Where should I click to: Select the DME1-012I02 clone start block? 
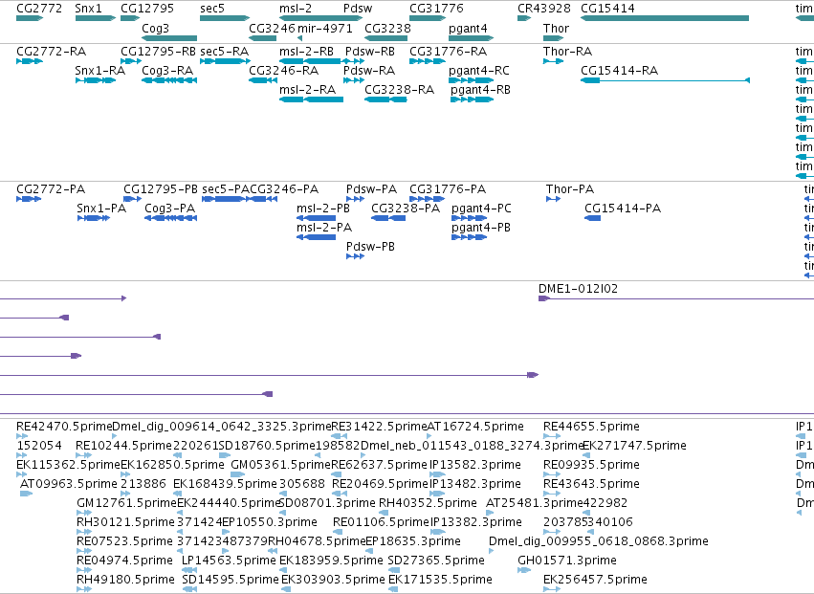pyautogui.click(x=544, y=298)
